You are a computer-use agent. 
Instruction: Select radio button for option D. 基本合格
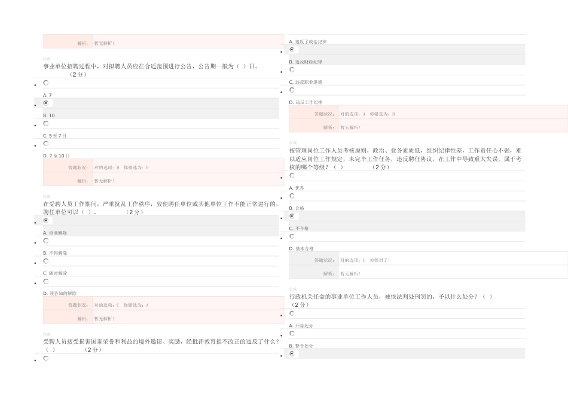292,236
